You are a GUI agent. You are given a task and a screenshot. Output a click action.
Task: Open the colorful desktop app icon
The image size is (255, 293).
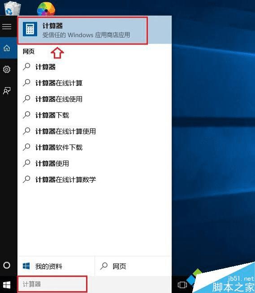pos(46,9)
